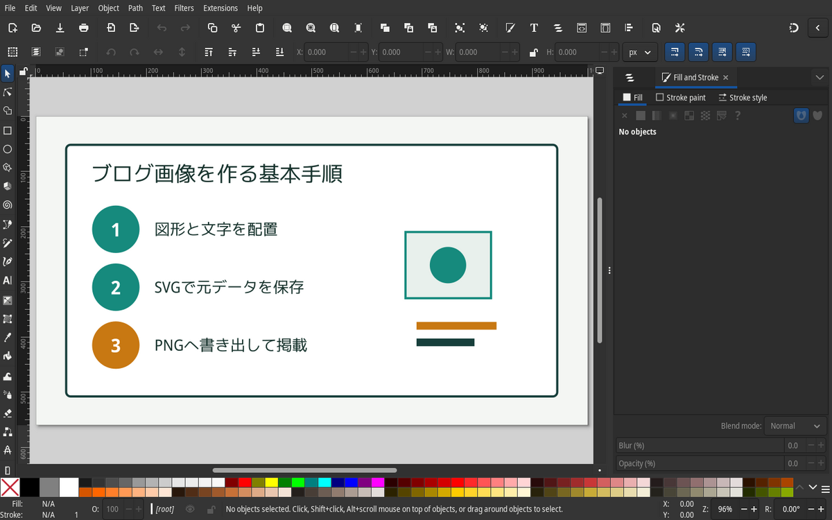
Task: Click Select all objects icon
Action: tap(12, 52)
